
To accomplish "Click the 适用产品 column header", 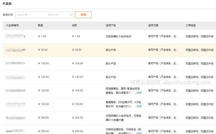I will pyautogui.click(x=111, y=25).
